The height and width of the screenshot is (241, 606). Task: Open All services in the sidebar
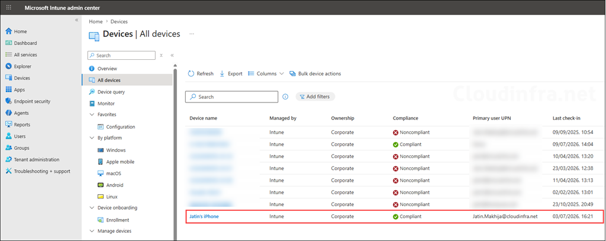click(x=25, y=54)
